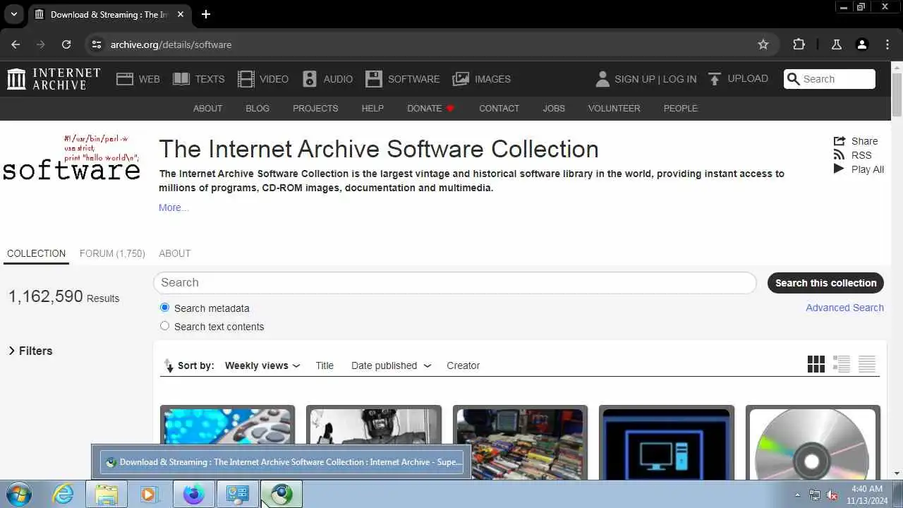
Task: Select Search text contents radio button
Action: 165,326
